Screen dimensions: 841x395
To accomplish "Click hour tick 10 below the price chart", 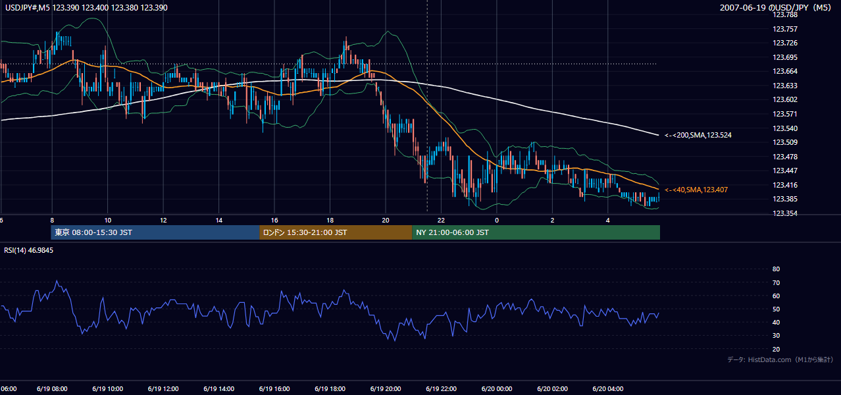I will (107, 220).
